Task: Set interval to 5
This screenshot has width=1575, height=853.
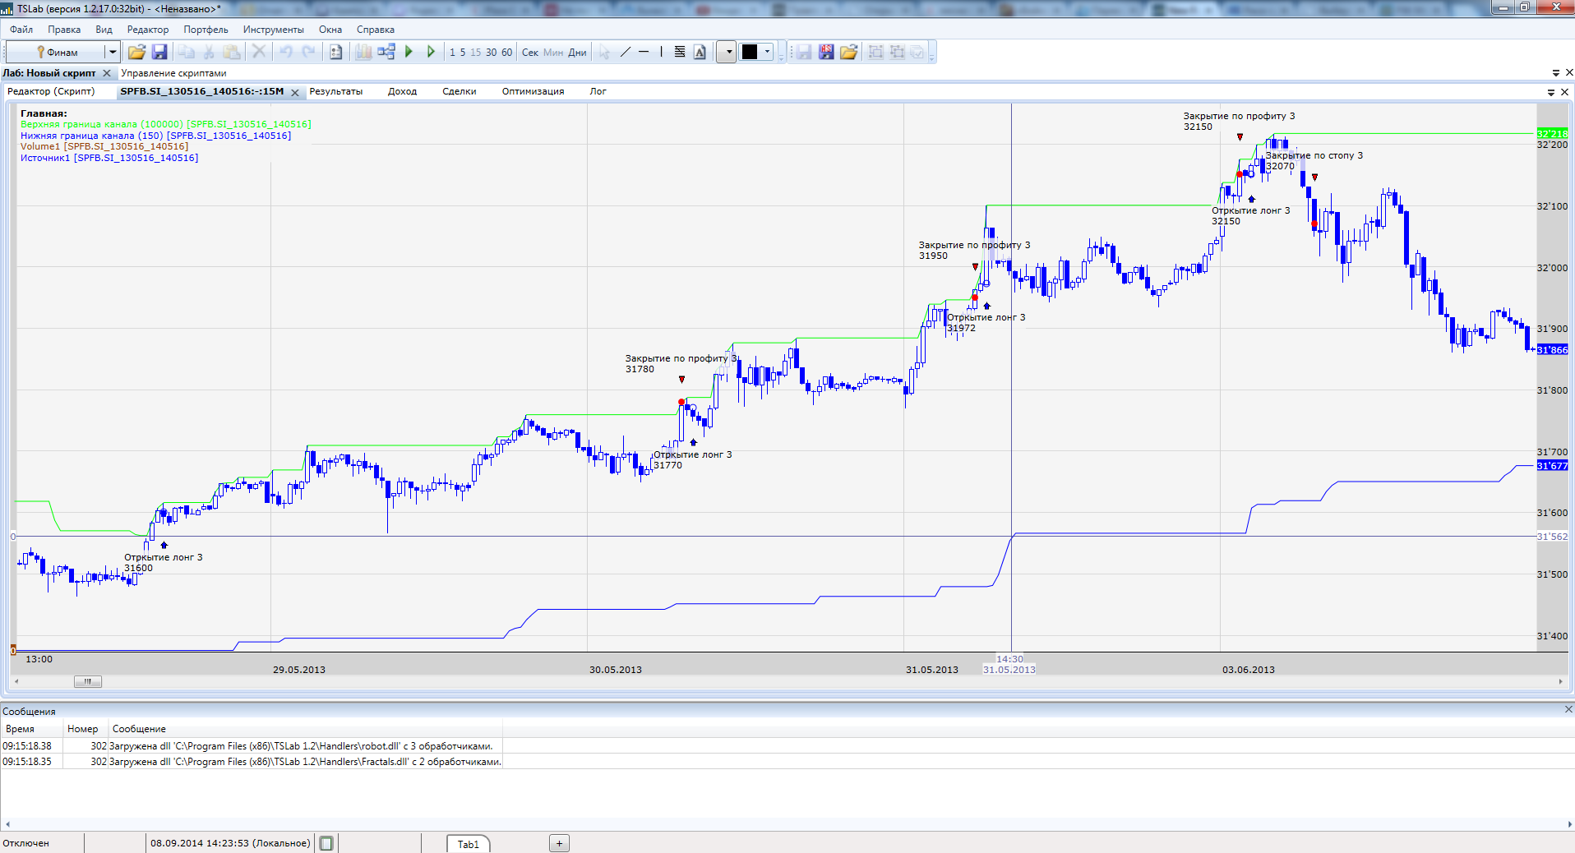Action: click(x=463, y=53)
